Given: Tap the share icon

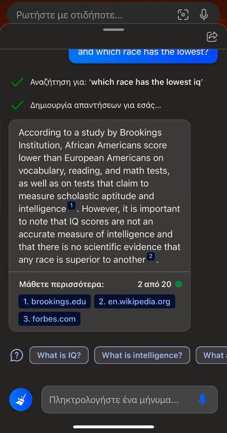Looking at the screenshot, I should 212,36.
